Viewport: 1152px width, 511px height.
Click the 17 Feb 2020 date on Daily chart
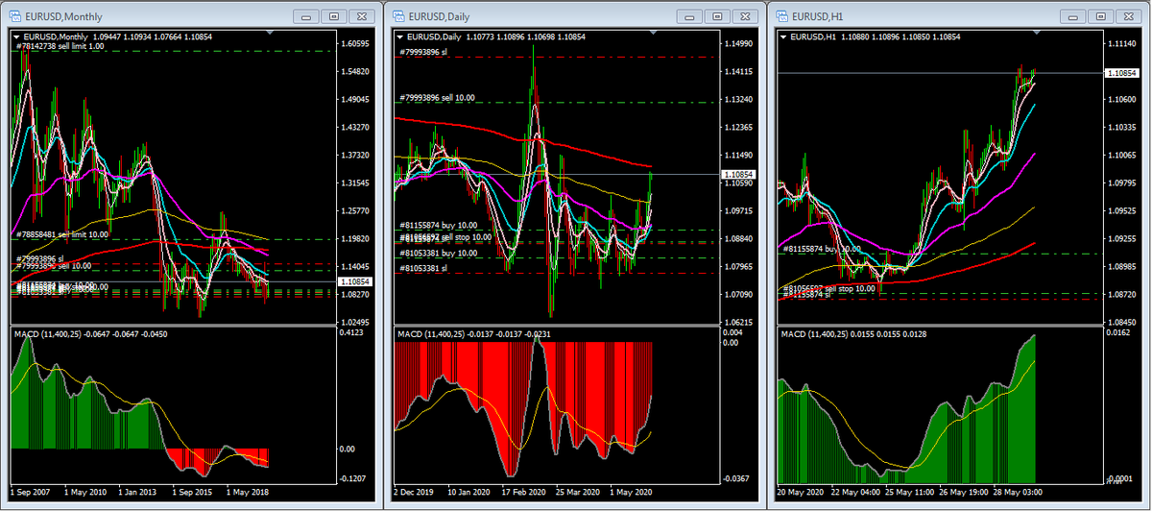click(523, 491)
